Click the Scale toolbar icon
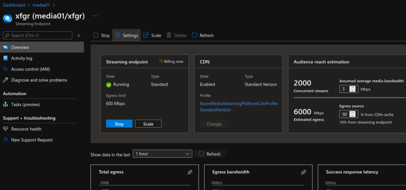Viewport: 406px width, 190px height. (x=146, y=35)
